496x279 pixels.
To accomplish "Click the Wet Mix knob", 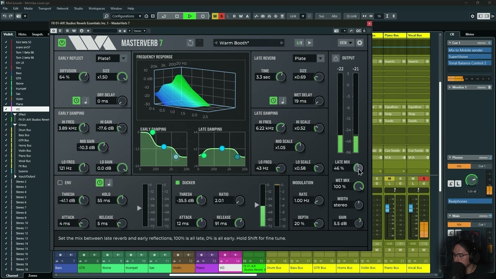I will [x=358, y=186].
